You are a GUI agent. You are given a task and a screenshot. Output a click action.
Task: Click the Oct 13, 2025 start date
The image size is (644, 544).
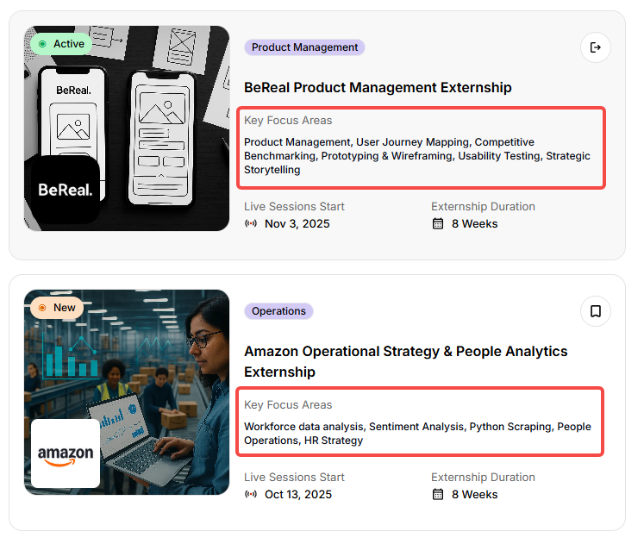[x=297, y=494]
